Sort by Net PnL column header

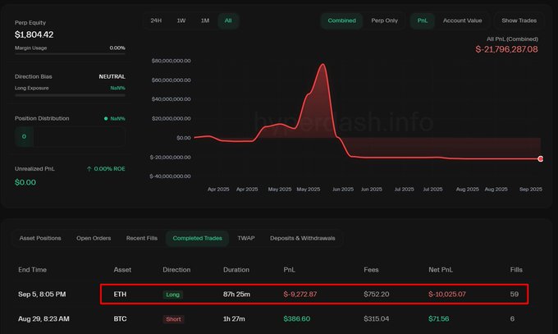[441, 269]
